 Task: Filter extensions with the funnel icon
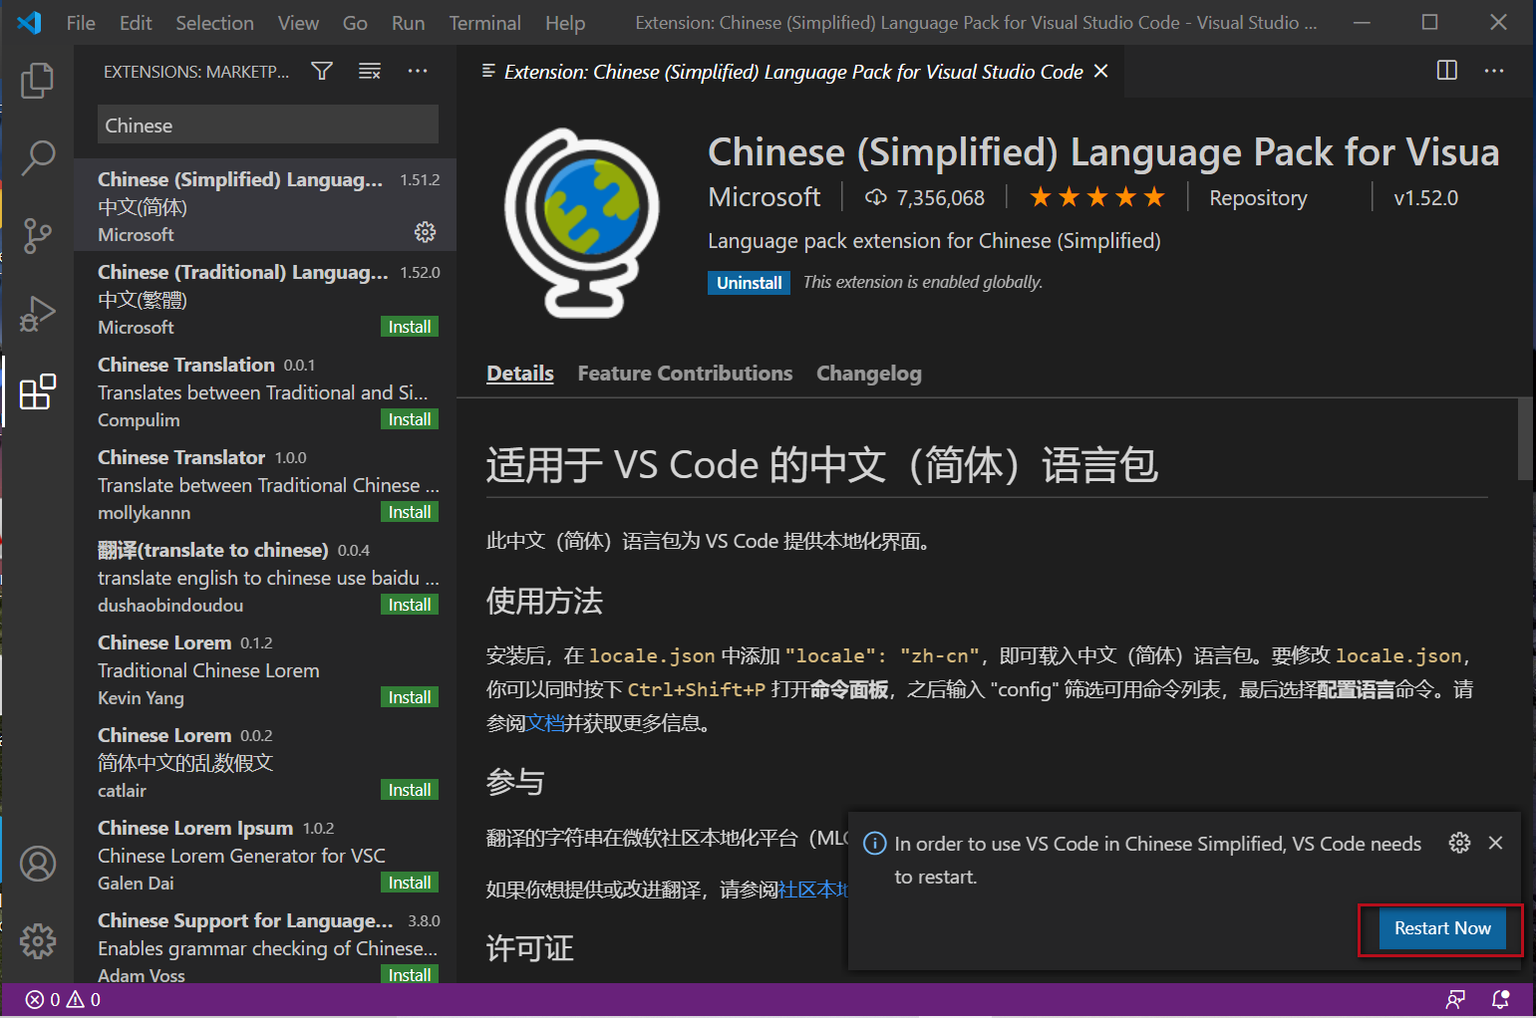point(322,71)
